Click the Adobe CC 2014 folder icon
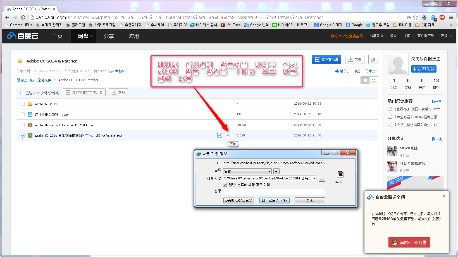The height and width of the screenshot is (257, 458). [x=30, y=104]
